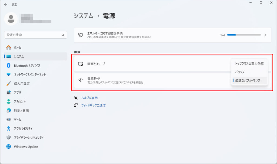Select バランス power mode
The height and width of the screenshot is (164, 277).
[x=249, y=72]
